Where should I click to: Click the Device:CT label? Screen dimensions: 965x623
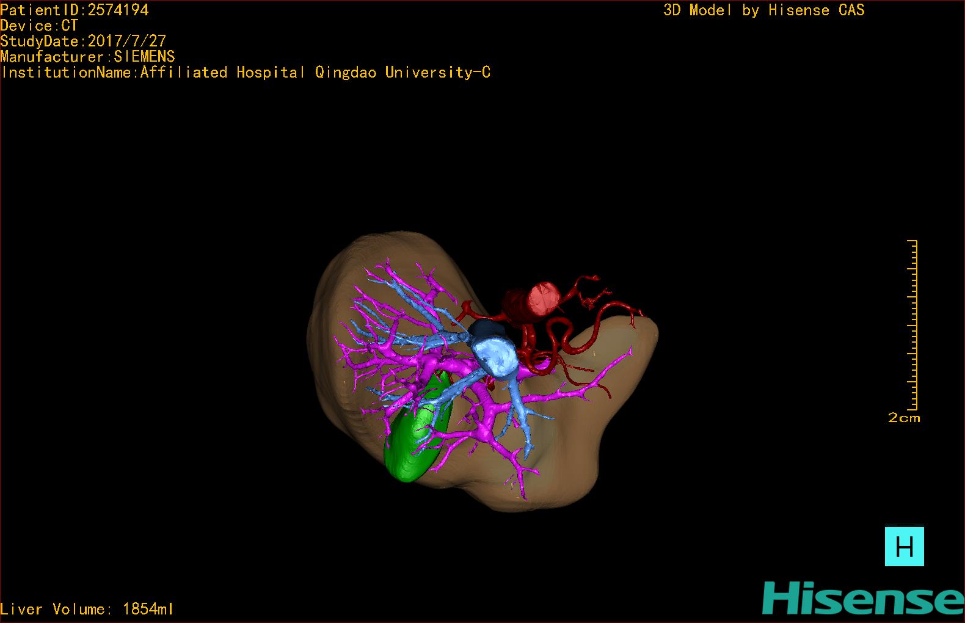click(39, 26)
